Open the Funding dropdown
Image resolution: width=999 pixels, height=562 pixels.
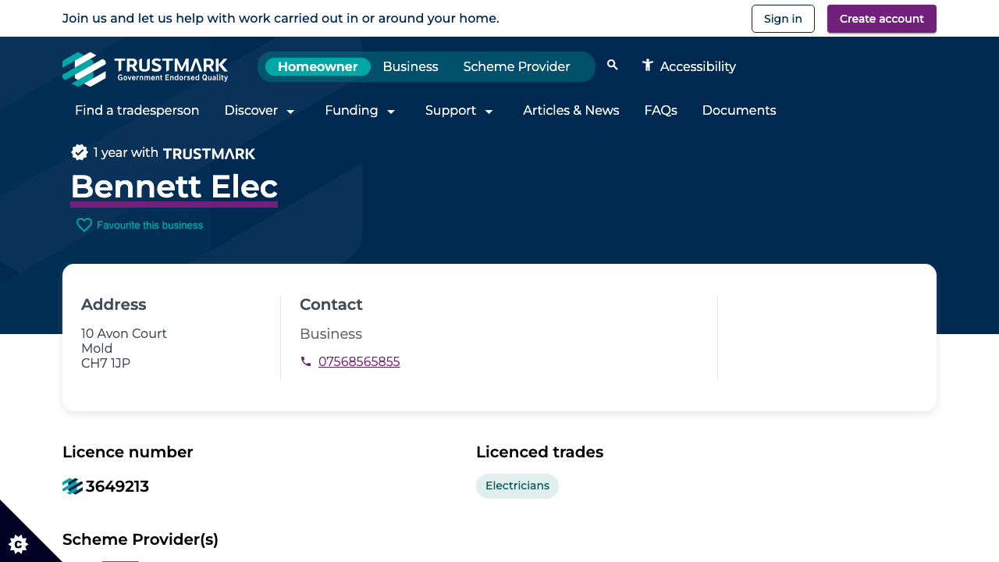(x=361, y=111)
